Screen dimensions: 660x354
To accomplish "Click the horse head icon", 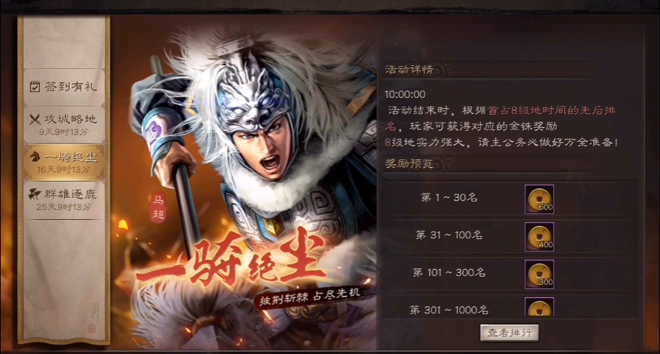I will [x=35, y=157].
